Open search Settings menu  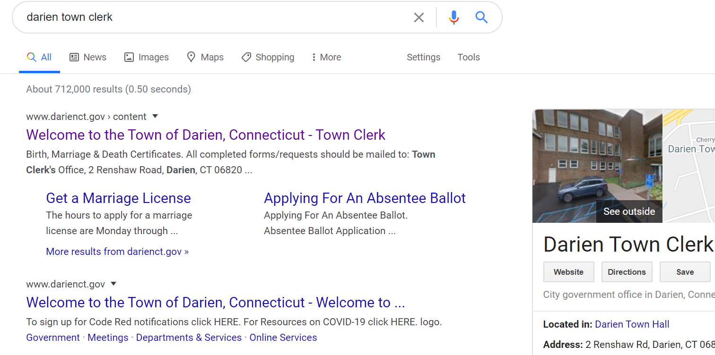click(423, 57)
